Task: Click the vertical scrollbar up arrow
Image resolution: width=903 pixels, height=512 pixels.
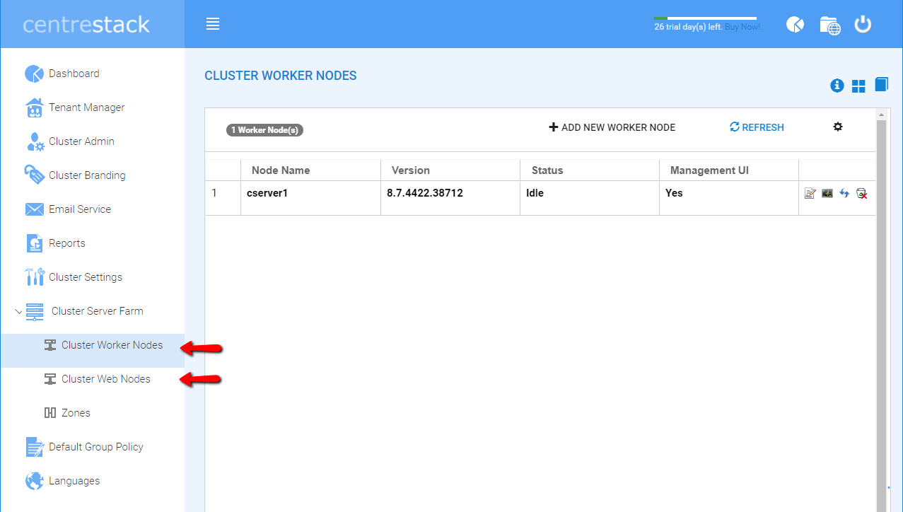Action: tap(881, 115)
